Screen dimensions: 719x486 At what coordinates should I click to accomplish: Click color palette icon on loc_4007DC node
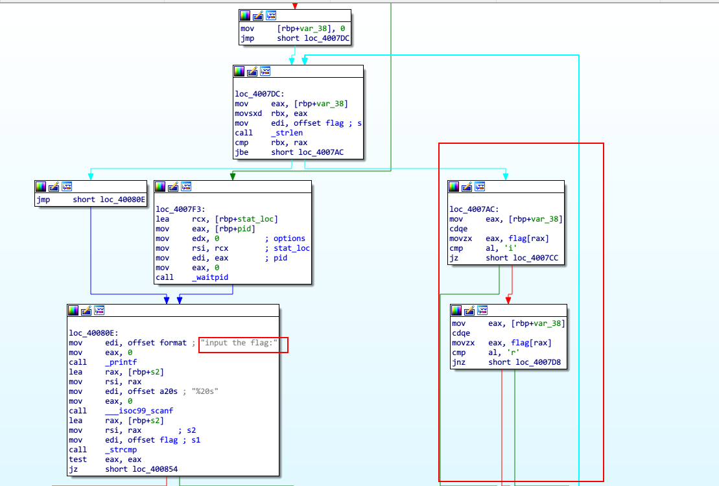tap(240, 71)
